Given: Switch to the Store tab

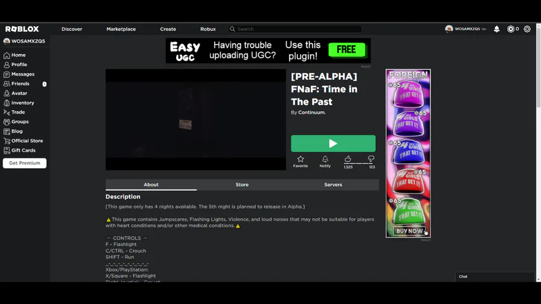Looking at the screenshot, I should [x=242, y=185].
